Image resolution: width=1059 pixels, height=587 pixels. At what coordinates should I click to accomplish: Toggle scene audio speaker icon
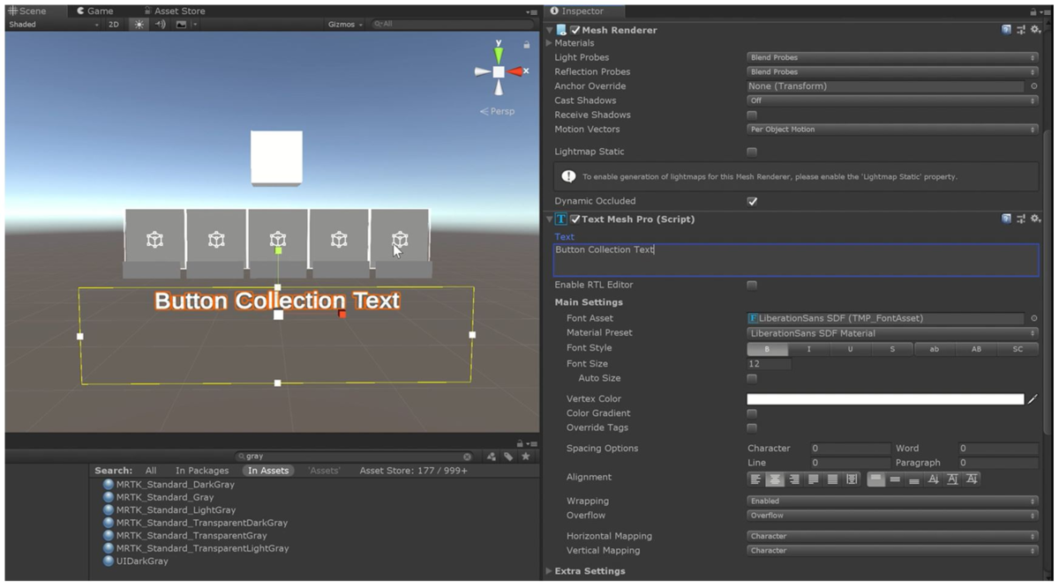point(161,25)
